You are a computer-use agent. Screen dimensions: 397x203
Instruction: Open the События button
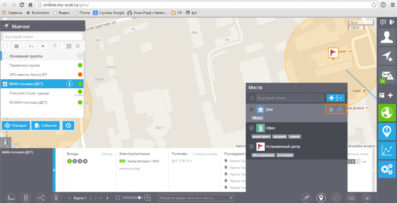coord(46,125)
